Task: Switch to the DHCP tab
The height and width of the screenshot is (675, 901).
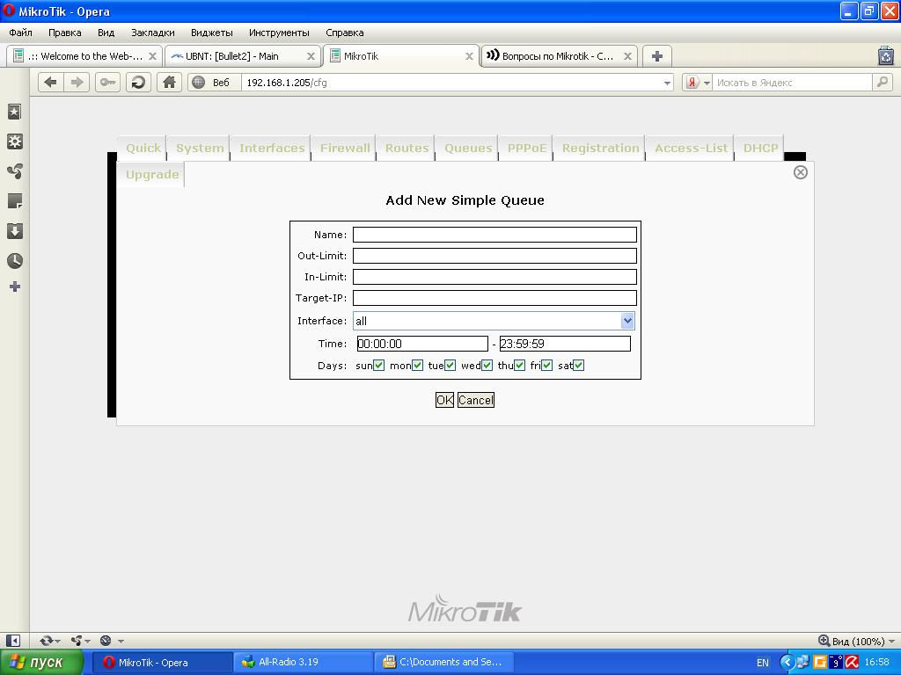Action: tap(760, 148)
